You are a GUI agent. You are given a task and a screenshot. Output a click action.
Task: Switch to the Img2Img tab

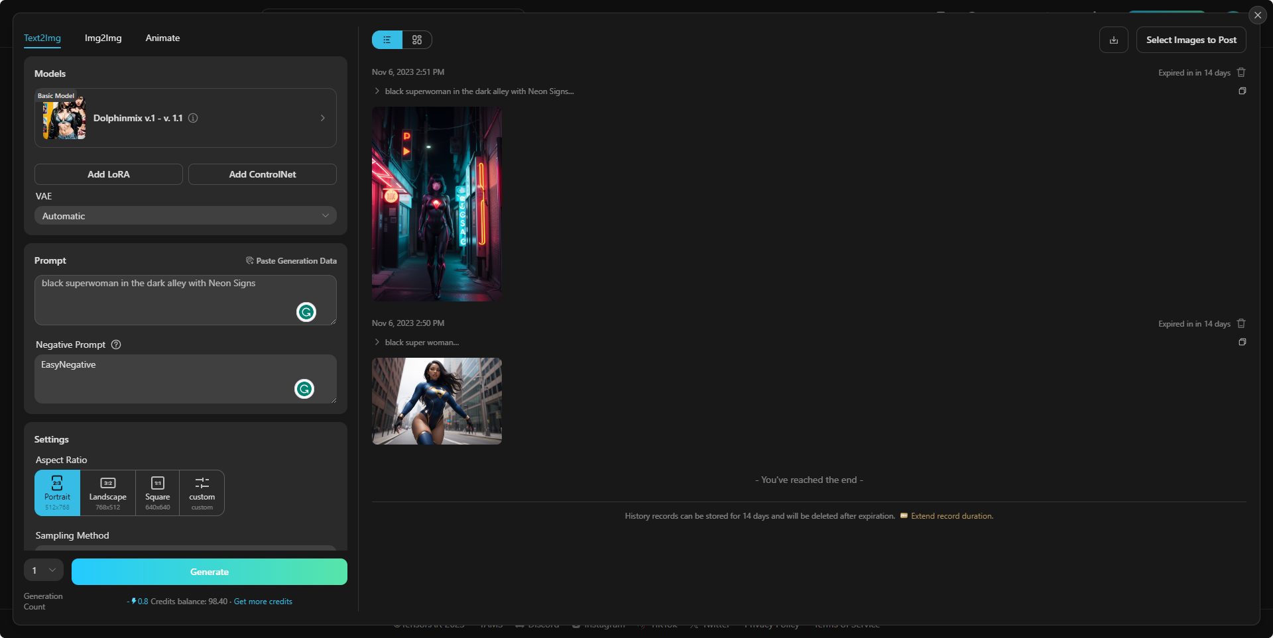(x=103, y=38)
